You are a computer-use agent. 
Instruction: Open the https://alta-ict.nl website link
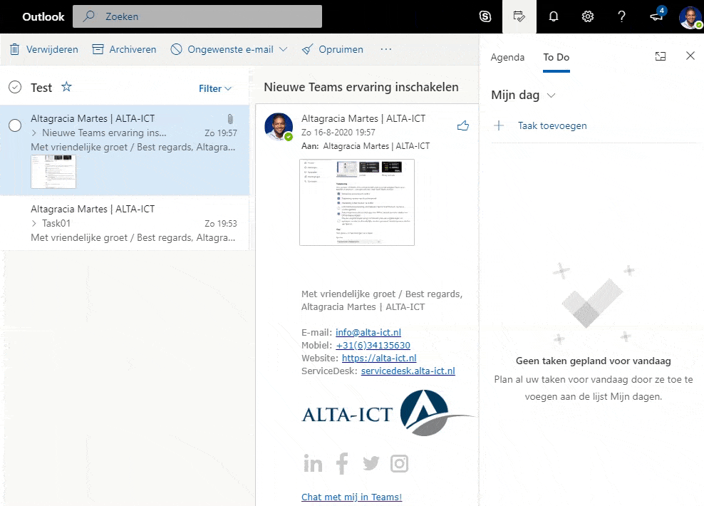coord(379,358)
